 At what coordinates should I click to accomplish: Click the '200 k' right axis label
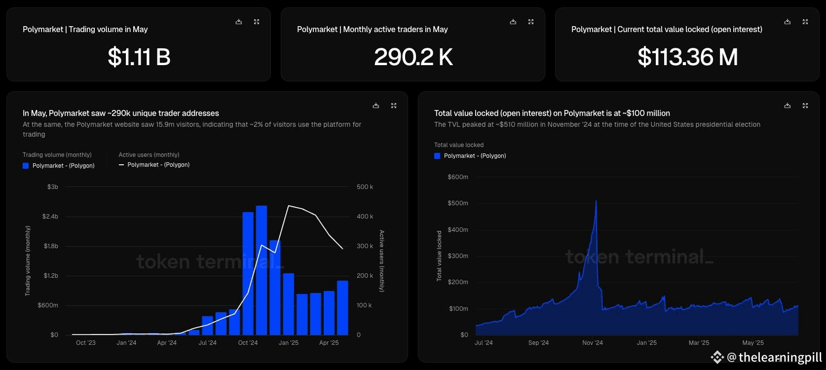365,276
